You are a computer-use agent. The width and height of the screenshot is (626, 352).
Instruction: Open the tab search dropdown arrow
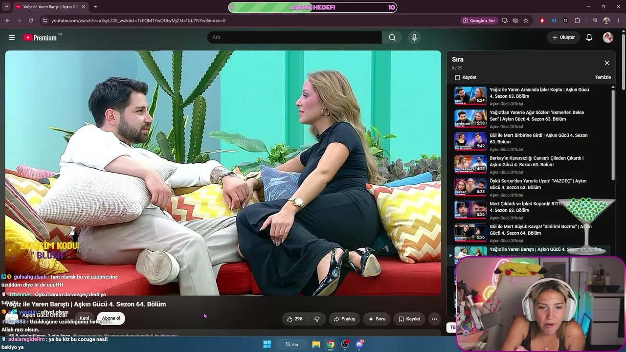pos(6,7)
